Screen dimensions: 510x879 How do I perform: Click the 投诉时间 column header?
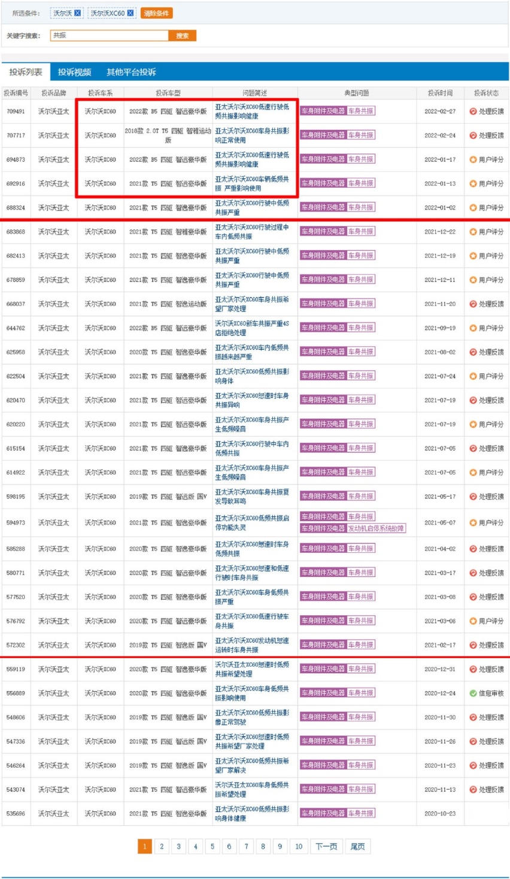[x=440, y=93]
